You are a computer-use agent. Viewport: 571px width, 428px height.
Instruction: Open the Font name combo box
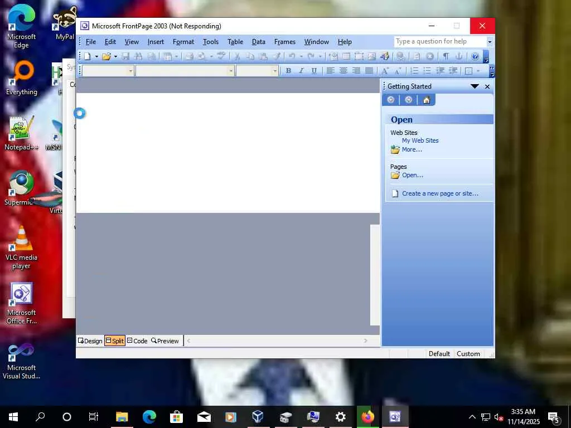pyautogui.click(x=185, y=71)
